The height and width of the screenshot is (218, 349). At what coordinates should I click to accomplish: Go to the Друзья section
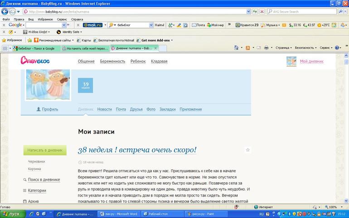click(x=136, y=109)
